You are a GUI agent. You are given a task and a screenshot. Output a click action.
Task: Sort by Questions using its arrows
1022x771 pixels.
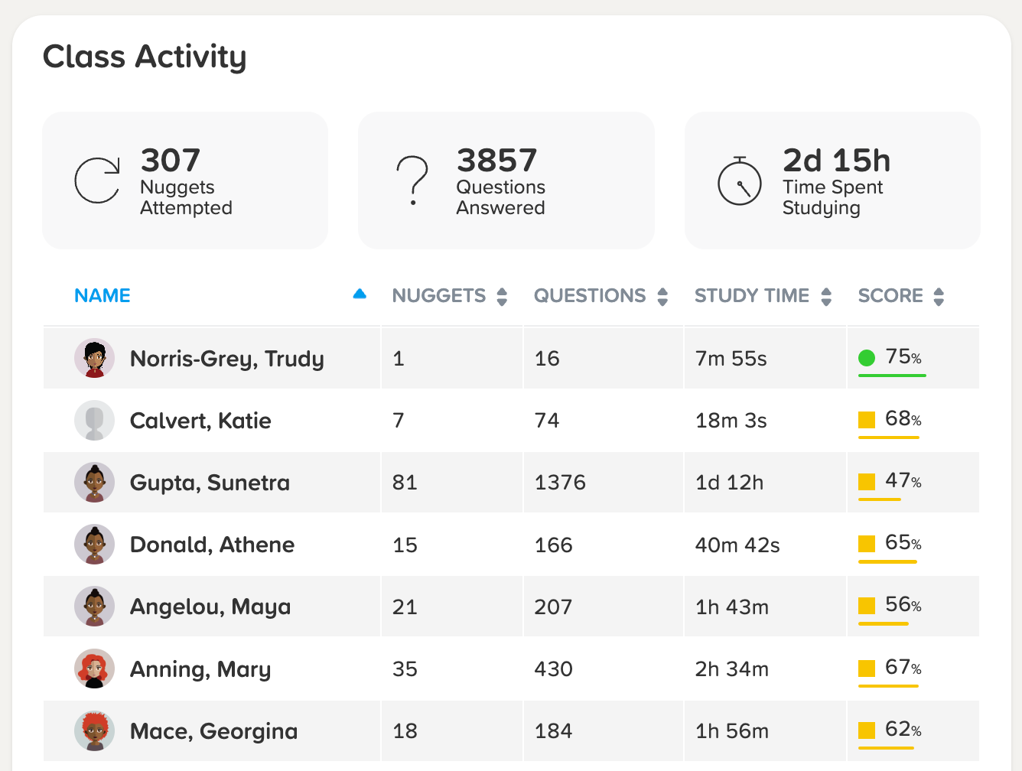[662, 296]
